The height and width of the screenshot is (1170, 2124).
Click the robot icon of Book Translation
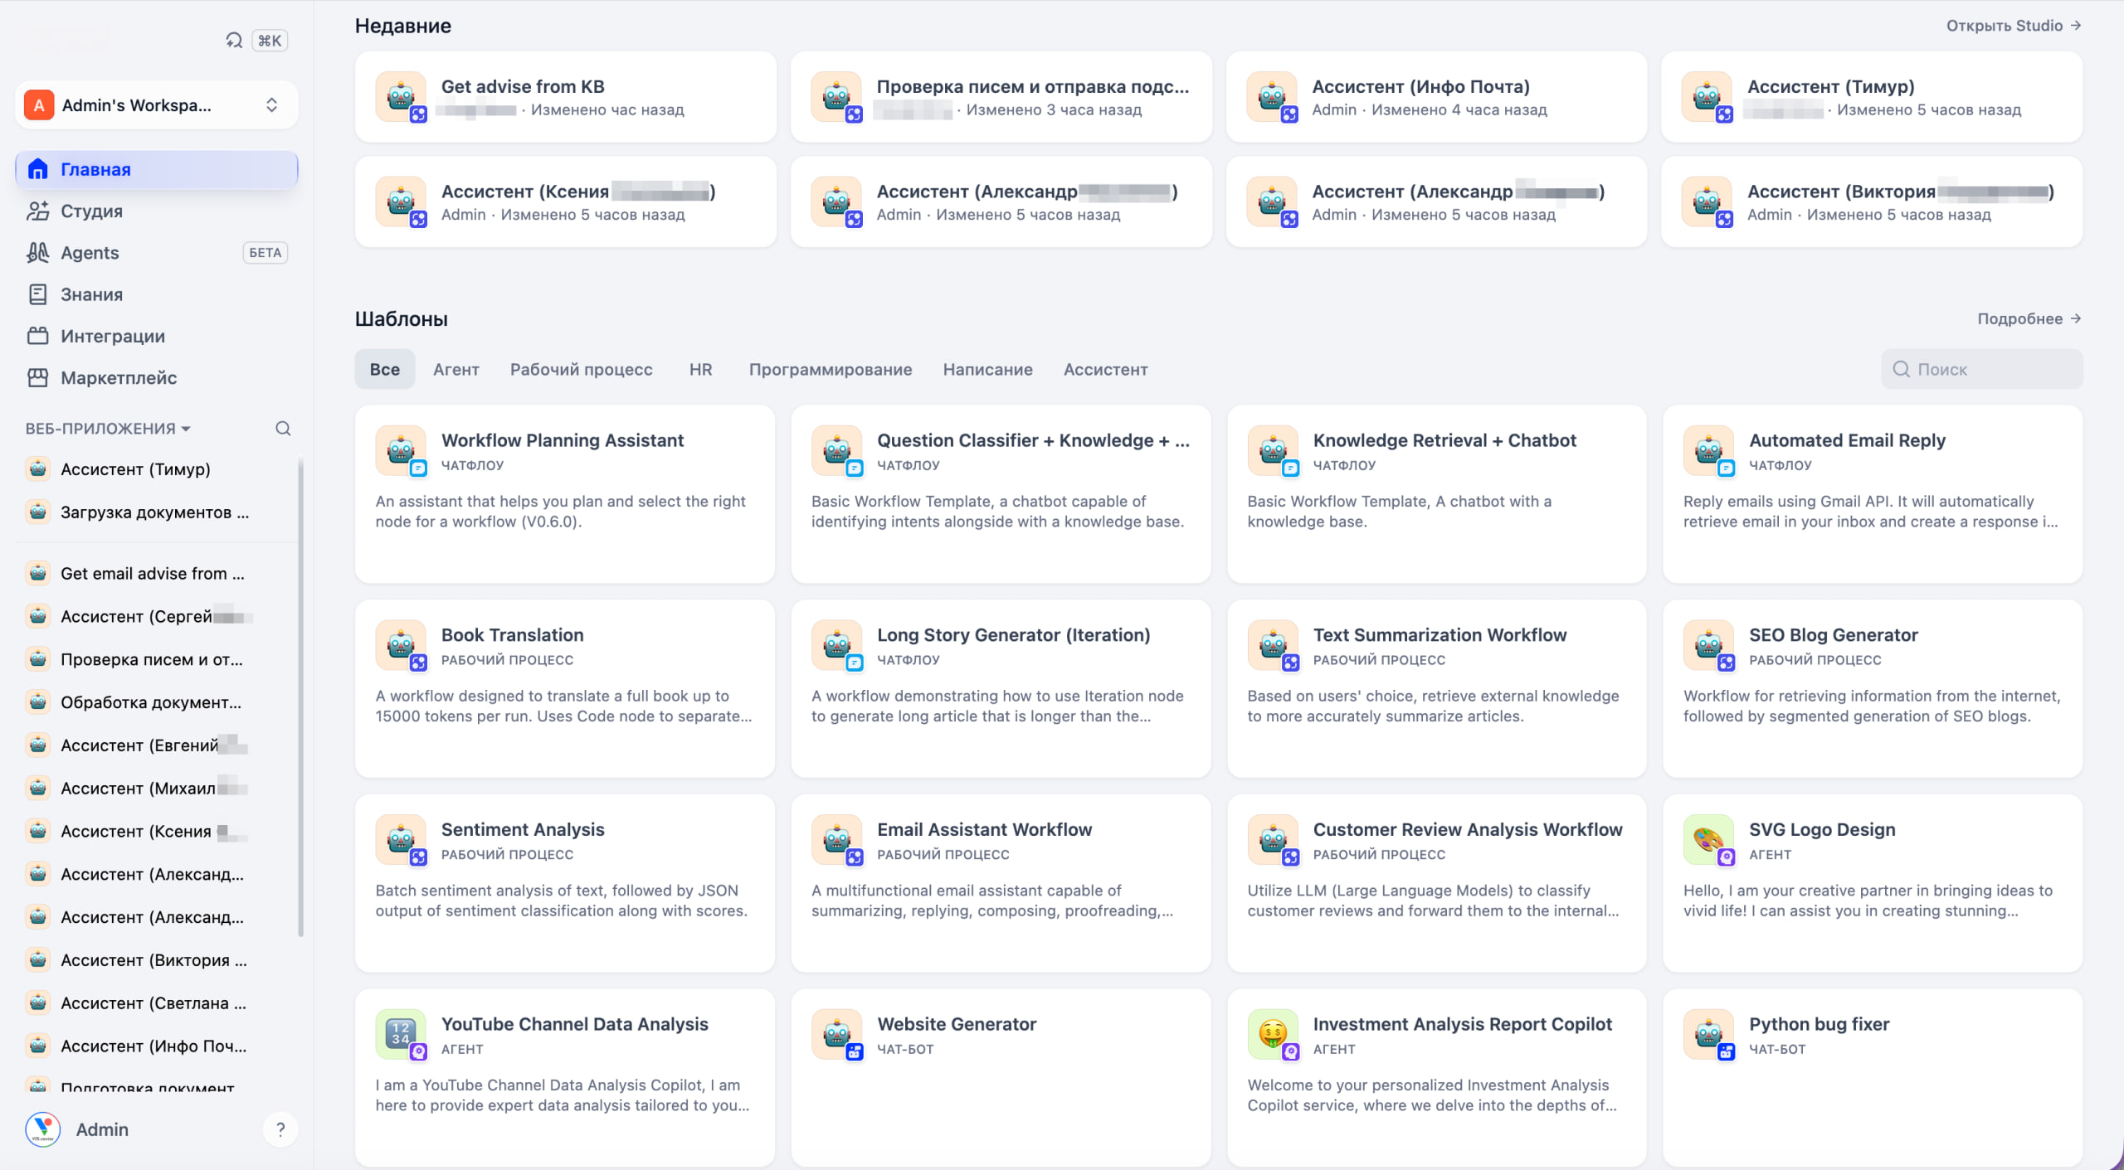point(401,645)
